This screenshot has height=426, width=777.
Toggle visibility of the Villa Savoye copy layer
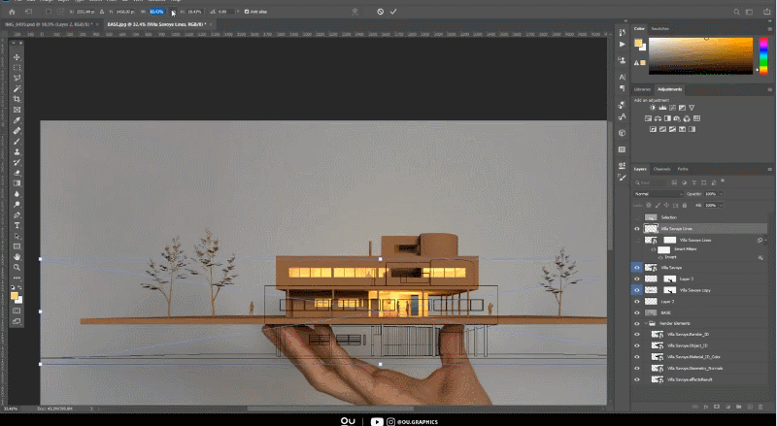[x=637, y=290]
